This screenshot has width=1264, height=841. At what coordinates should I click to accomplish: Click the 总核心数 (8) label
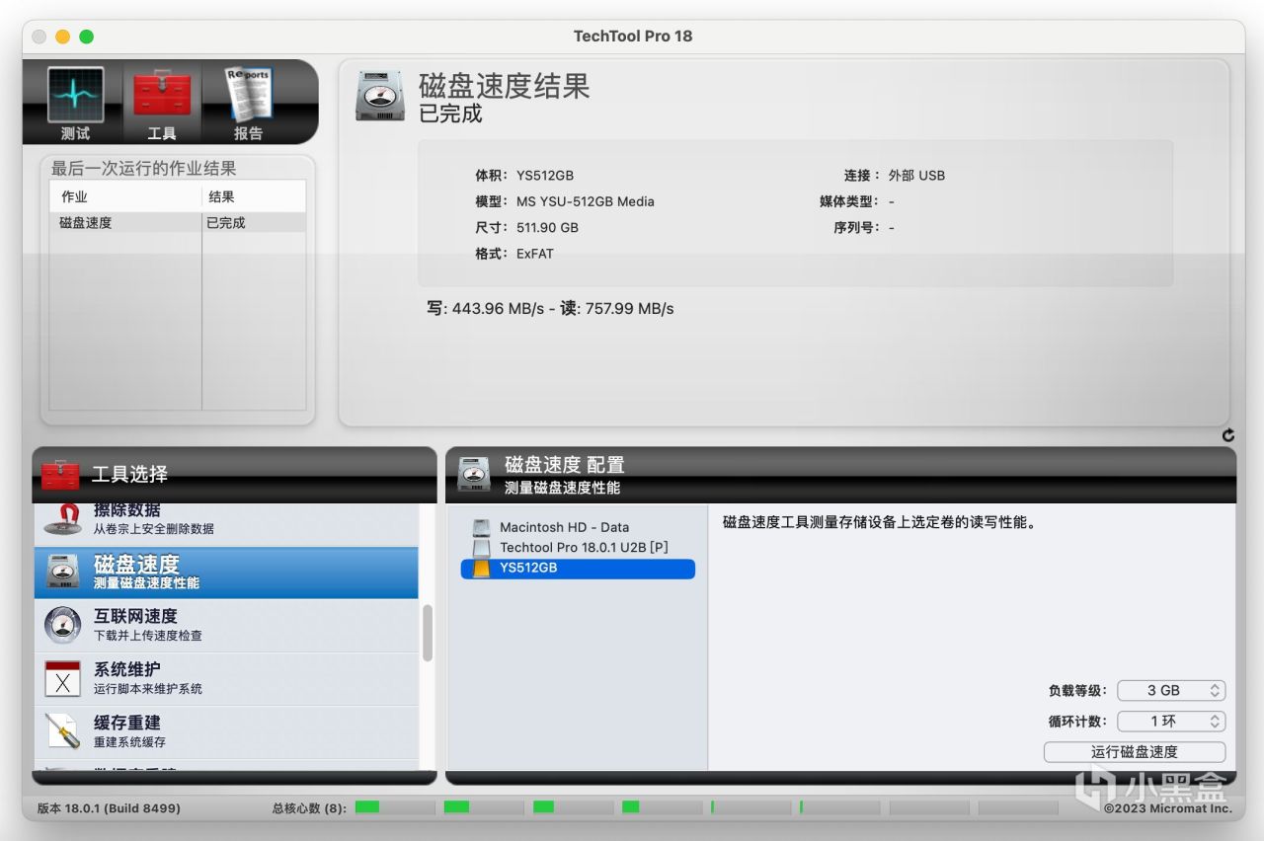[309, 808]
